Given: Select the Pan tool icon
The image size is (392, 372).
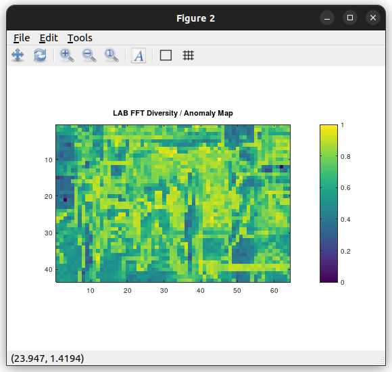Looking at the screenshot, I should [x=18, y=55].
